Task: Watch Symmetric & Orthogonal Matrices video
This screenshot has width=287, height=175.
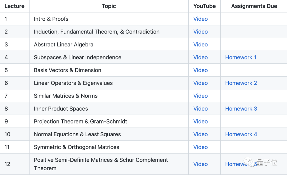Action: 200,147
